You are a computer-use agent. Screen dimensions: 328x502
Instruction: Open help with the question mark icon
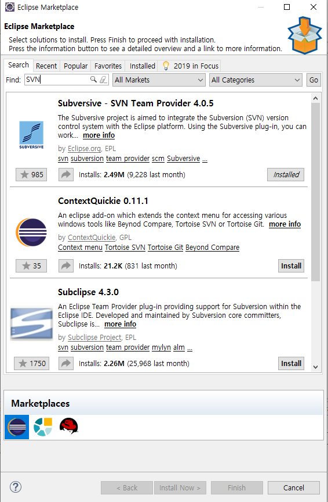(x=16, y=487)
